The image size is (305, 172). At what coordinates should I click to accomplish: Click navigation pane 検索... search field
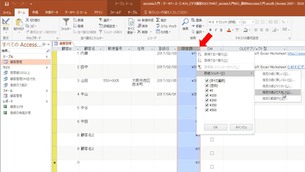(23, 51)
